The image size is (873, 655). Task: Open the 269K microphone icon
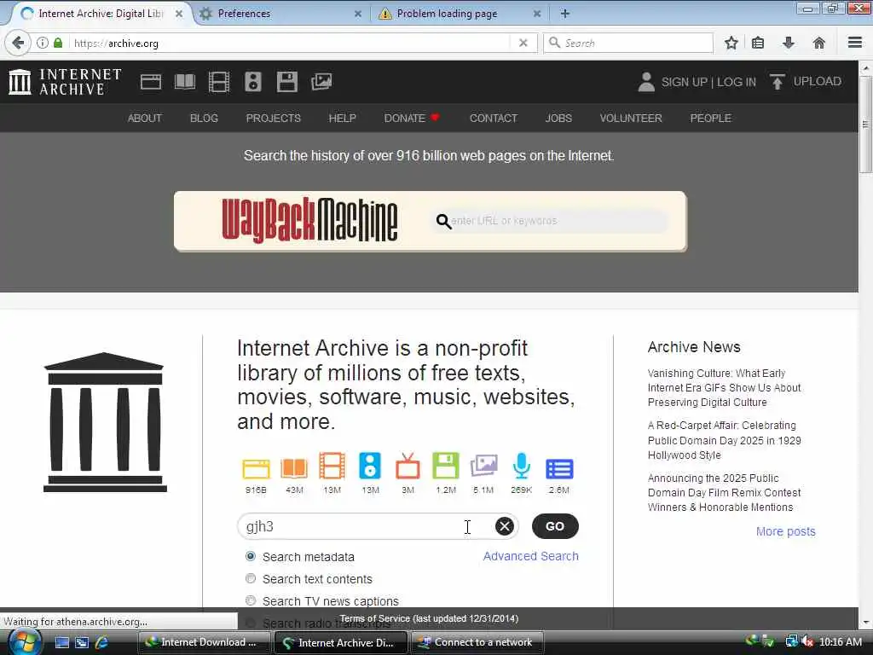[x=521, y=467]
